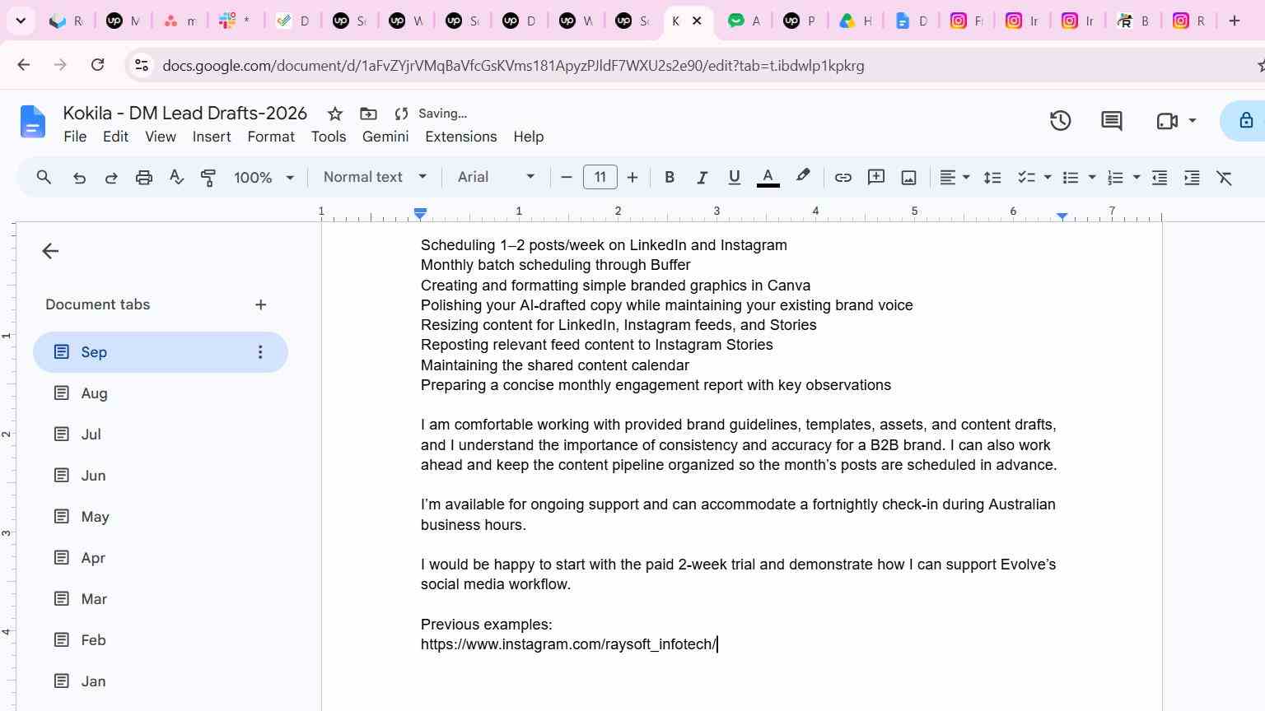Toggle underline formatting
1265x711 pixels.
(734, 177)
